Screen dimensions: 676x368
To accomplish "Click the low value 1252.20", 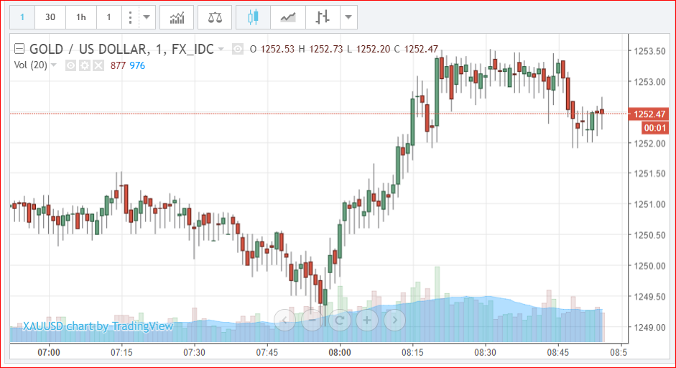I will pos(374,49).
